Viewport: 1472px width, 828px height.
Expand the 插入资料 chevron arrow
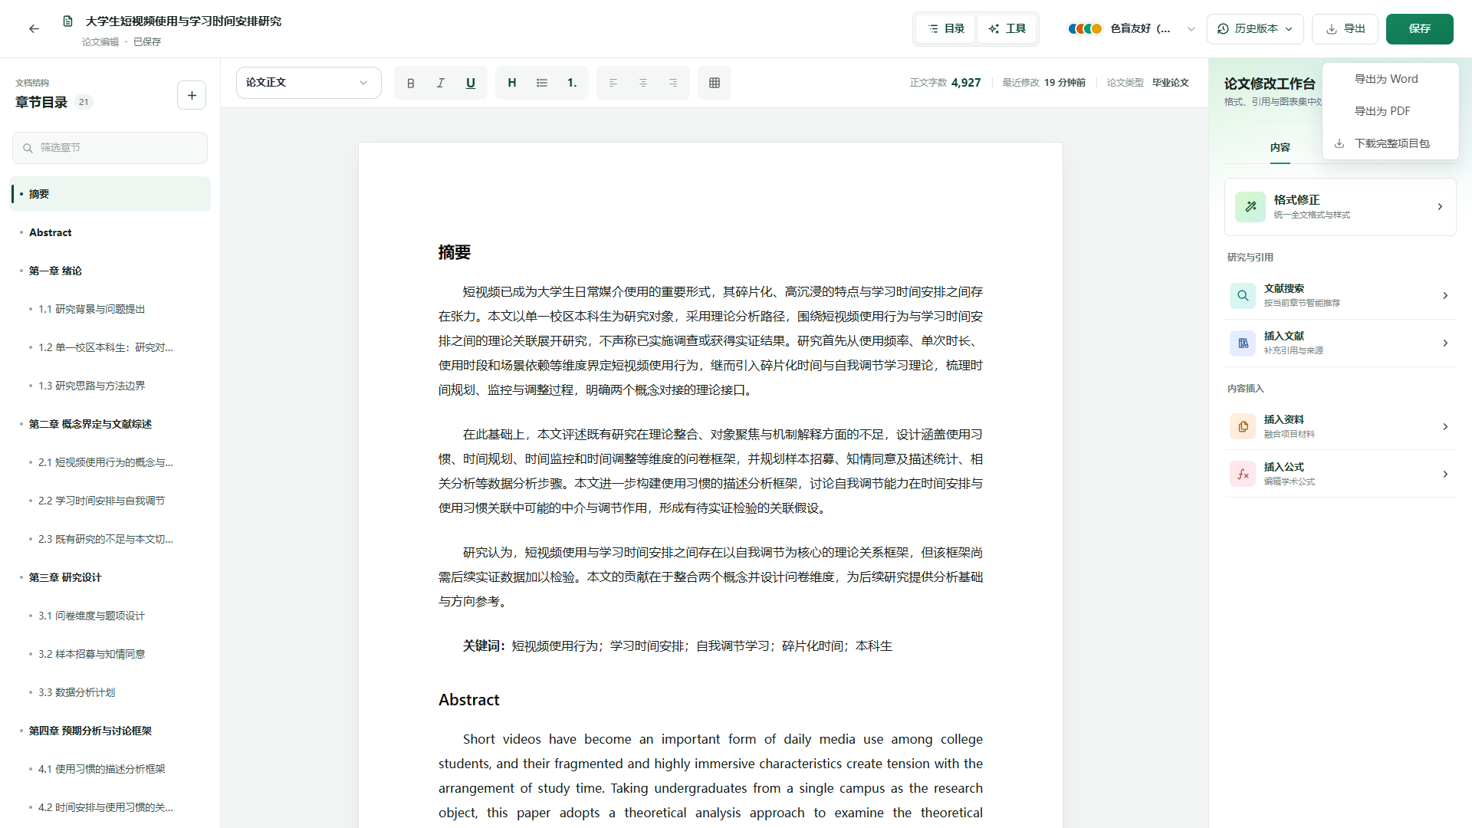(1445, 427)
